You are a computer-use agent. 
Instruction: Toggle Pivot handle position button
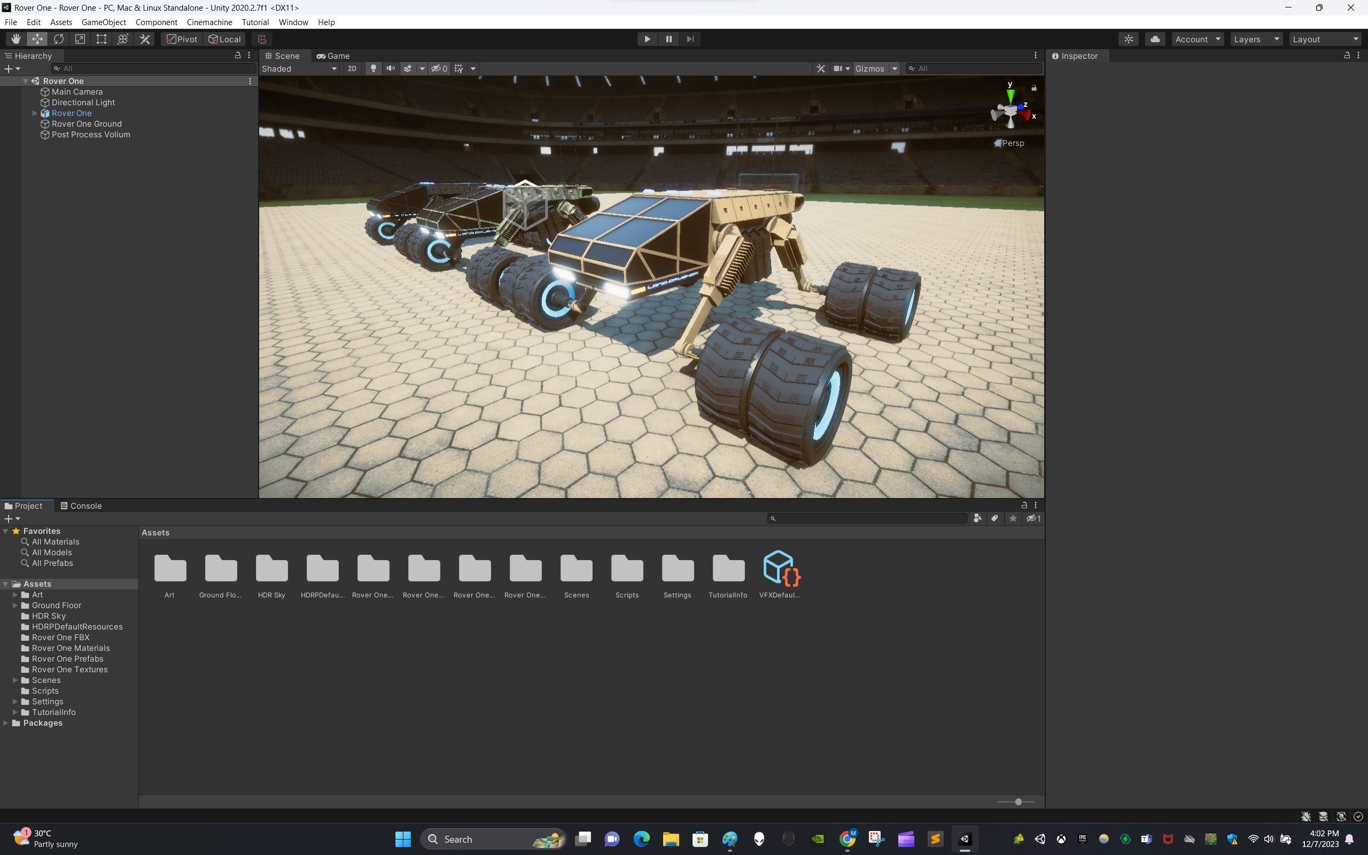pyautogui.click(x=182, y=39)
